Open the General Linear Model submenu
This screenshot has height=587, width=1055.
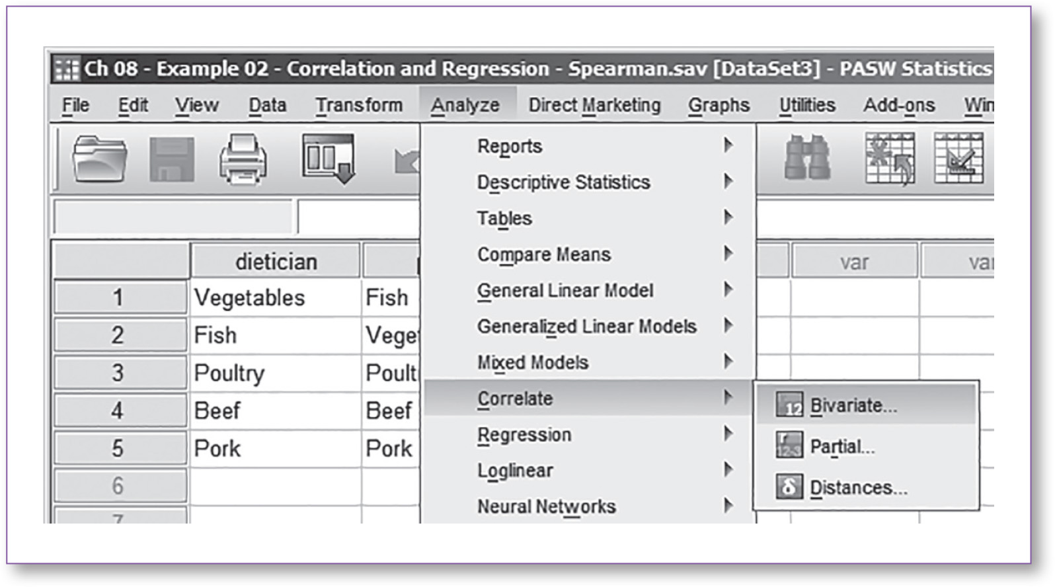[565, 291]
